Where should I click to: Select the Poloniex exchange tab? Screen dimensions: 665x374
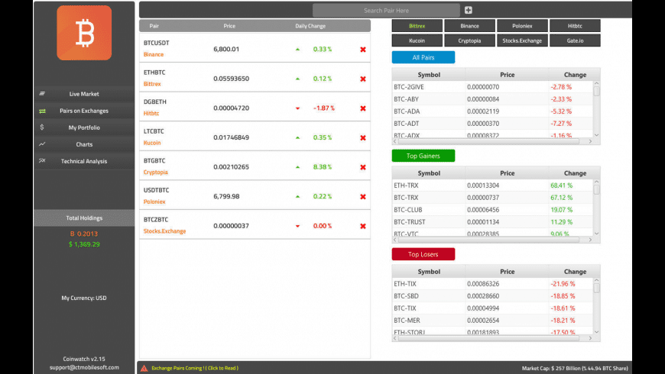522,26
